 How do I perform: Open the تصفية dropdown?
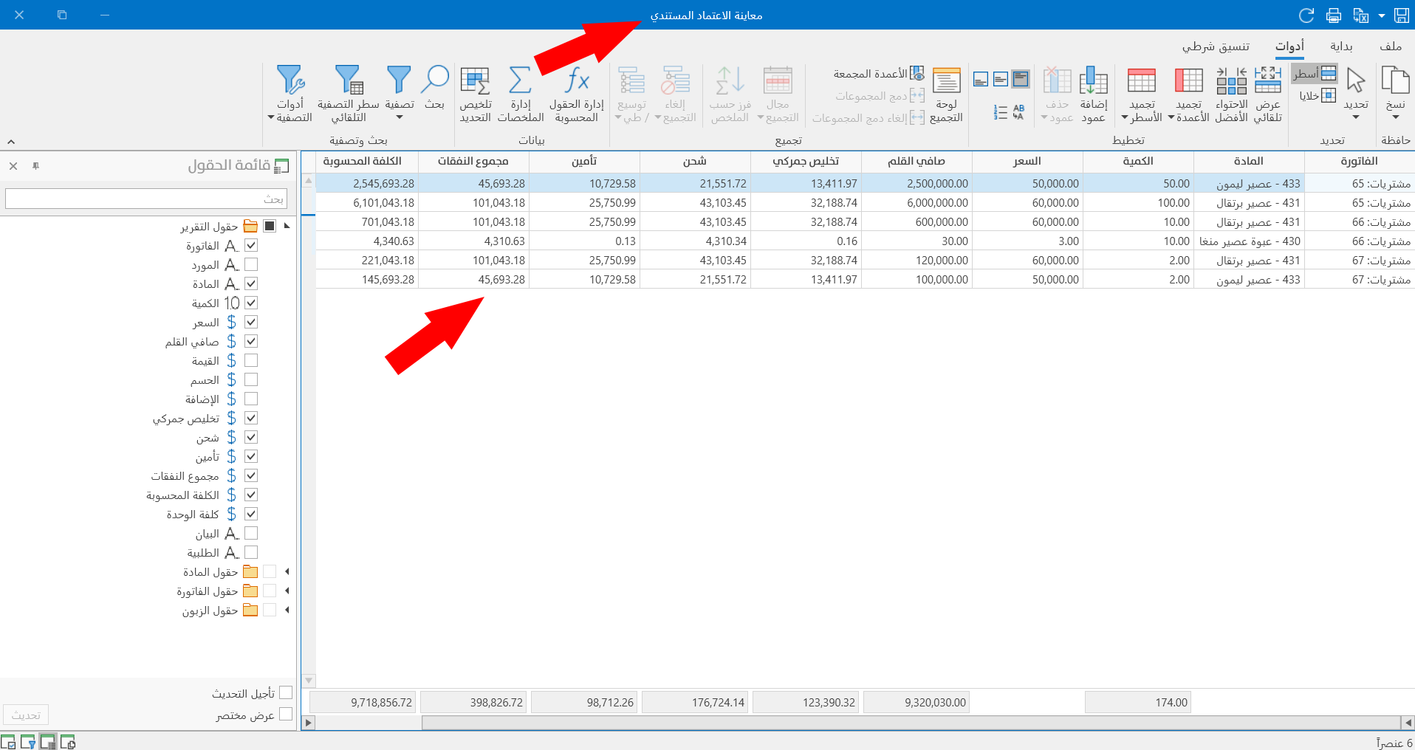pos(400,92)
